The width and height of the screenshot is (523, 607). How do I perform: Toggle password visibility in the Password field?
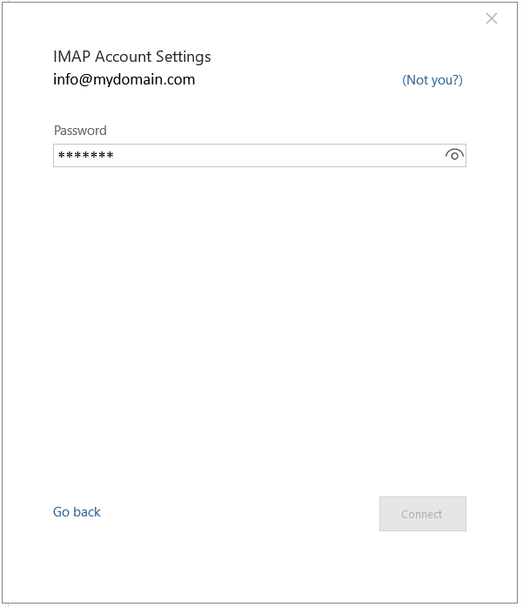454,156
